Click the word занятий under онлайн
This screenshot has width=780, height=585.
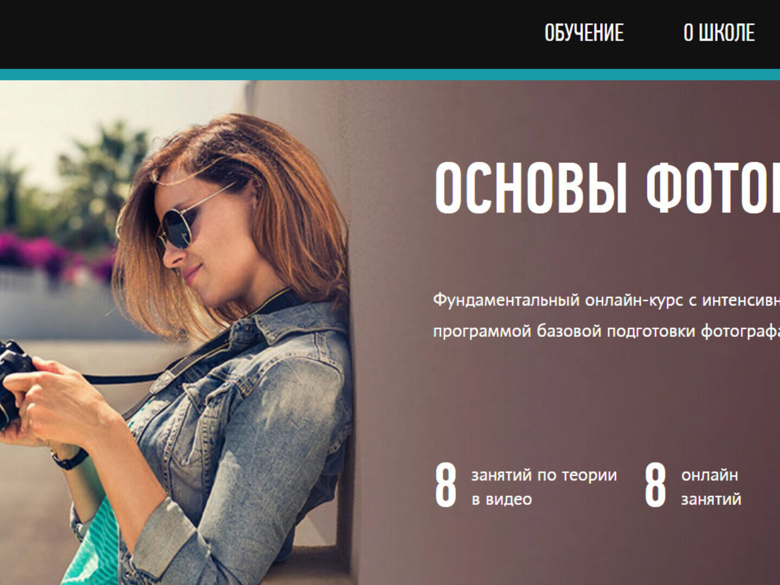[x=711, y=499]
